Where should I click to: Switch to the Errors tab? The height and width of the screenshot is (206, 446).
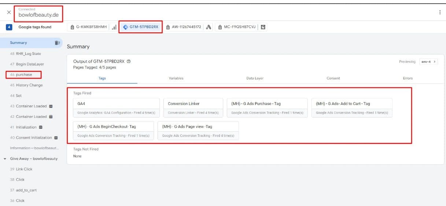click(408, 78)
